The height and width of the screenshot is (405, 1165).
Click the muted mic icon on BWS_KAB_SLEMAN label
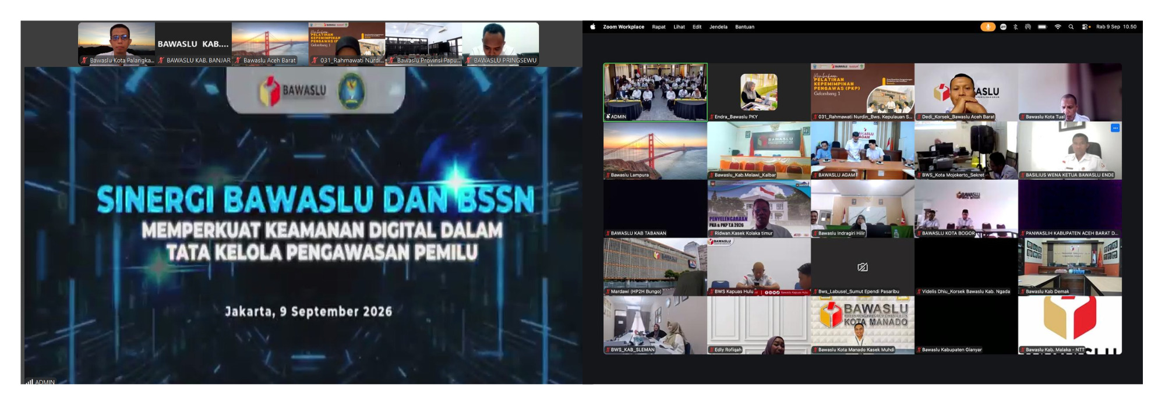(x=608, y=350)
